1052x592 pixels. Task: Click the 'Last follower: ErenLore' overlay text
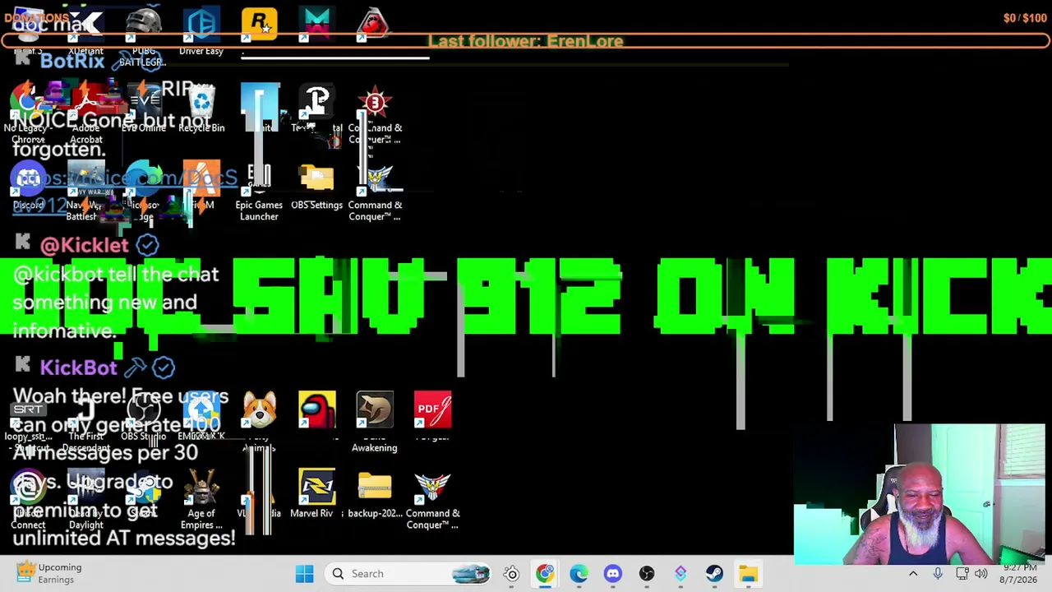[526, 41]
